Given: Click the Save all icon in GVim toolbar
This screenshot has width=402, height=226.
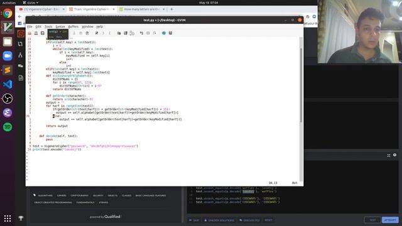Looking at the screenshot, I should click(43, 33).
